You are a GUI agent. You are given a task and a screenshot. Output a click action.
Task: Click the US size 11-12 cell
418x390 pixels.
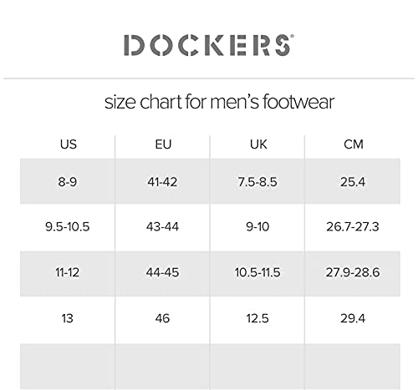click(68, 272)
